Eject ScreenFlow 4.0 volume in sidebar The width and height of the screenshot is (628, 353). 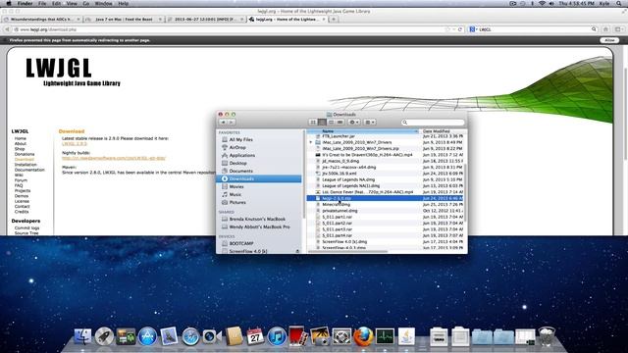pos(297,251)
